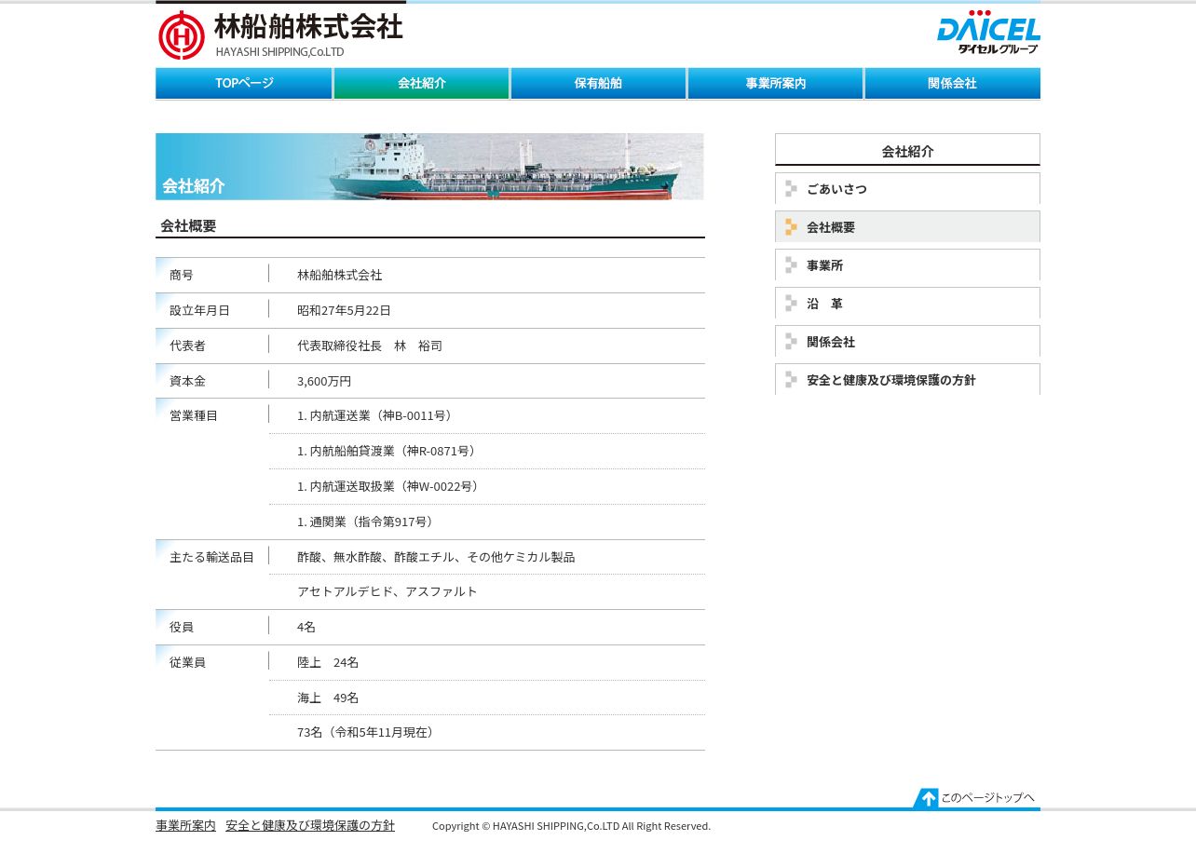Click the orange bullet icon next to 会社概要

(791, 227)
